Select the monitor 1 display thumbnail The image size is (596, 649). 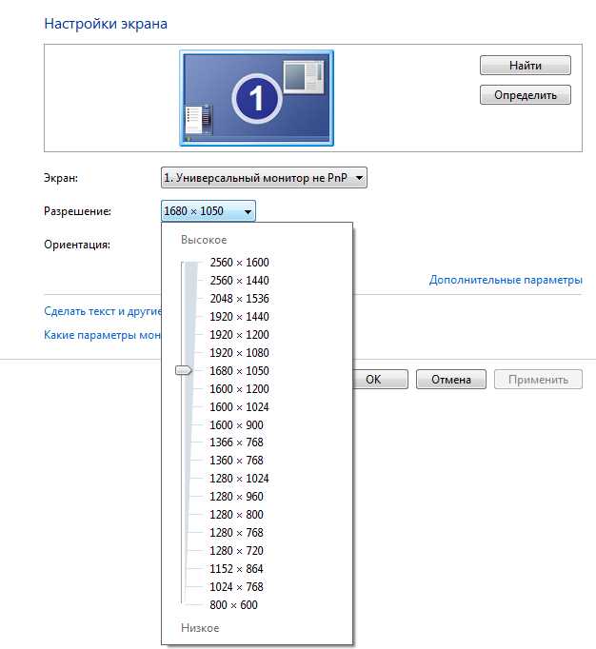pos(256,98)
